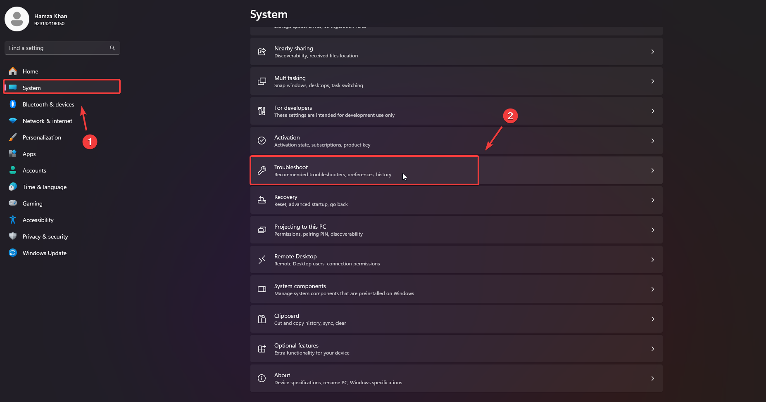The width and height of the screenshot is (766, 402).
Task: Click the Troubleshoot wrench icon
Action: (262, 170)
